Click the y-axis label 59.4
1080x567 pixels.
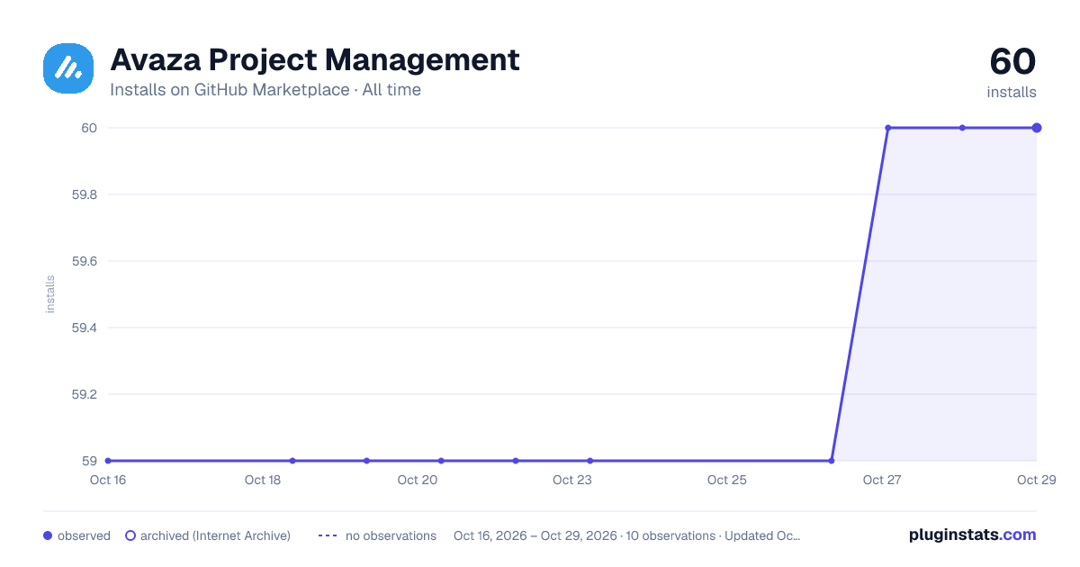click(x=85, y=328)
